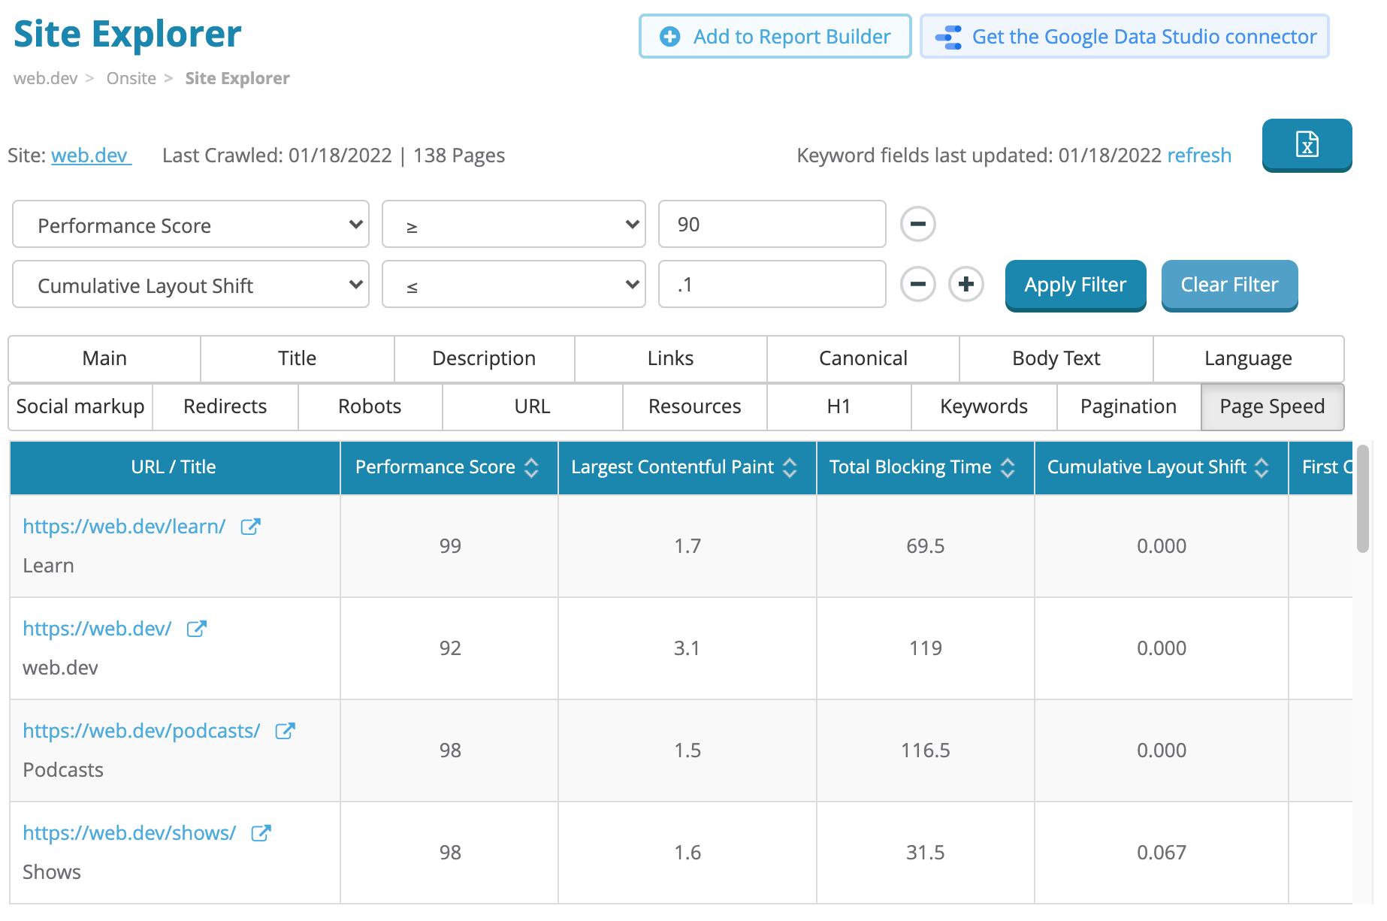This screenshot has height=921, width=1387.
Task: Remove the Performance Score filter row
Action: (x=917, y=224)
